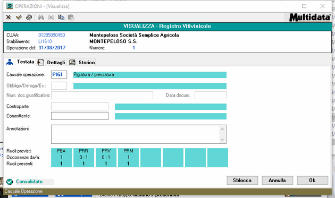Click the cancel X toolbar icon
335x198 pixels.
click(x=9, y=18)
